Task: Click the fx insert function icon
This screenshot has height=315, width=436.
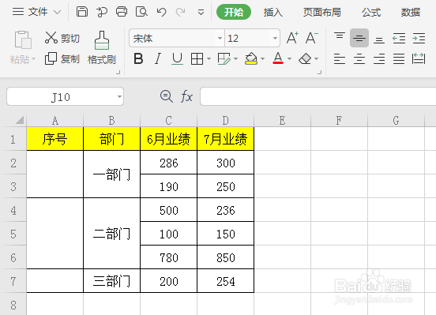Action: pyautogui.click(x=186, y=96)
